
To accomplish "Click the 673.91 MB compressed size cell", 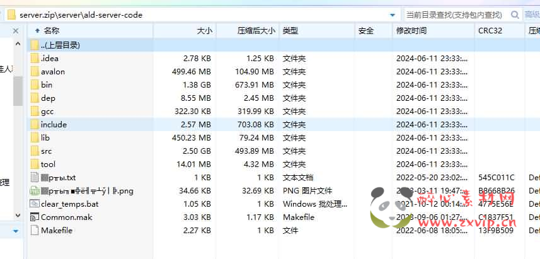I will (255, 84).
